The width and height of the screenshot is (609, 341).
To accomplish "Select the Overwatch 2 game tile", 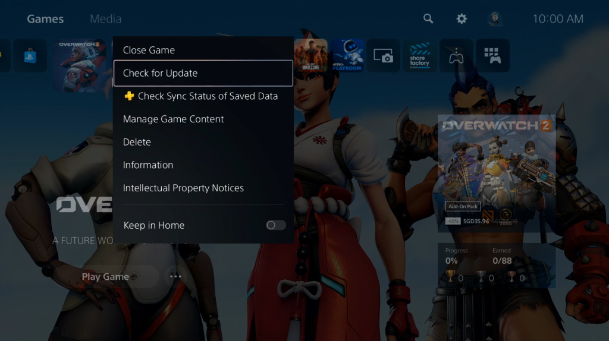I will 80,65.
